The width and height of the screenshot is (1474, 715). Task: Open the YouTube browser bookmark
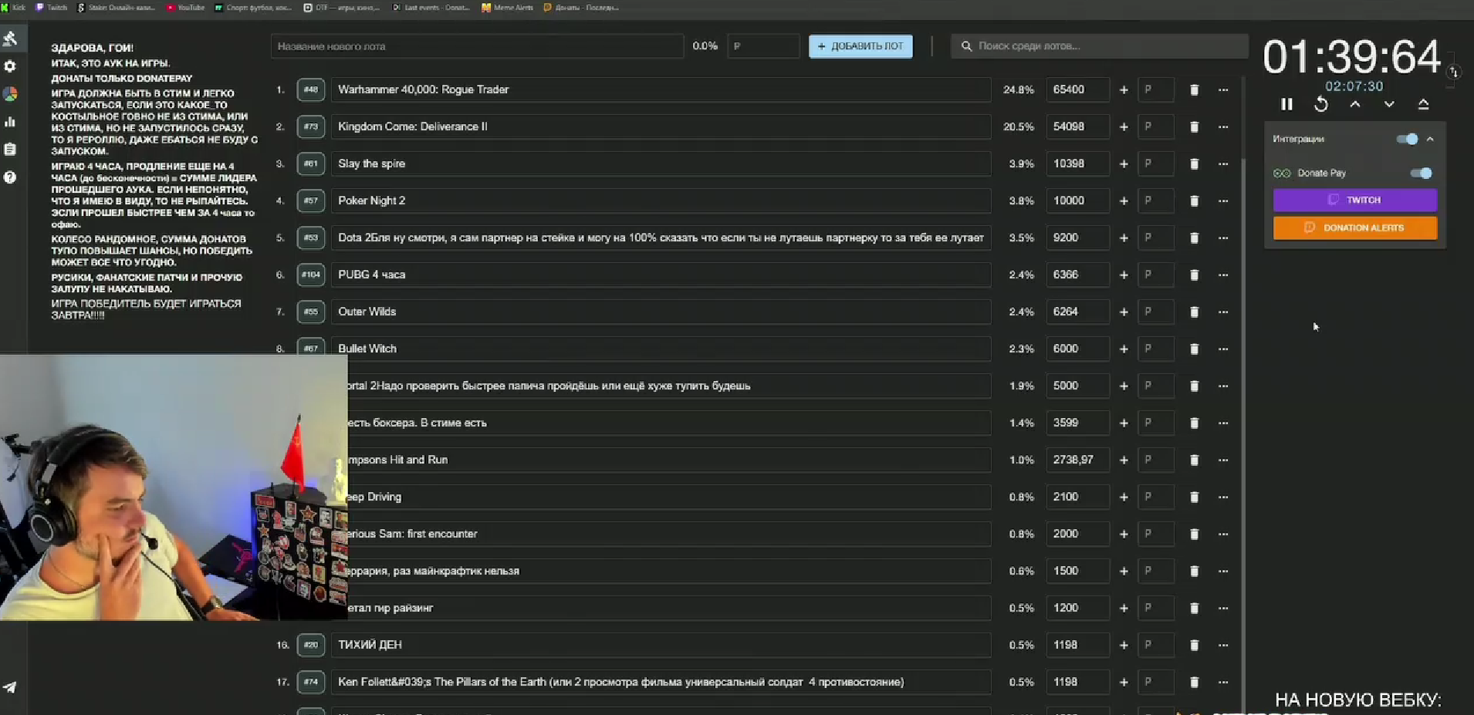[x=186, y=7]
